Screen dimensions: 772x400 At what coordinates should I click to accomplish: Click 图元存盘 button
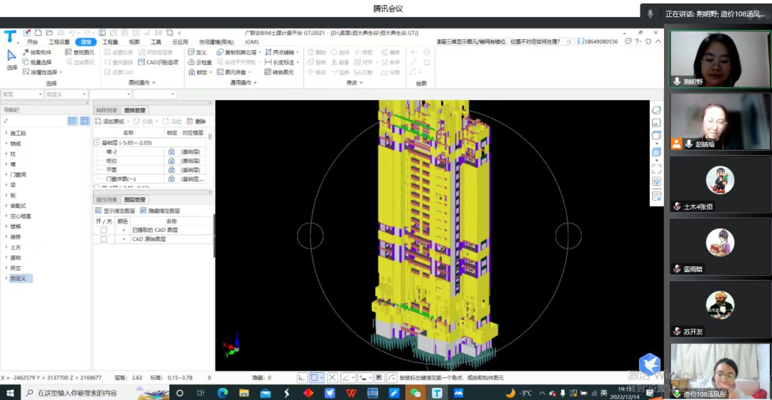234,72
